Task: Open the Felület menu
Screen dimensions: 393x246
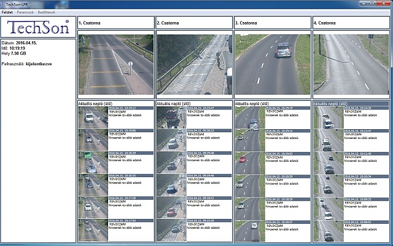Action: click(x=7, y=12)
